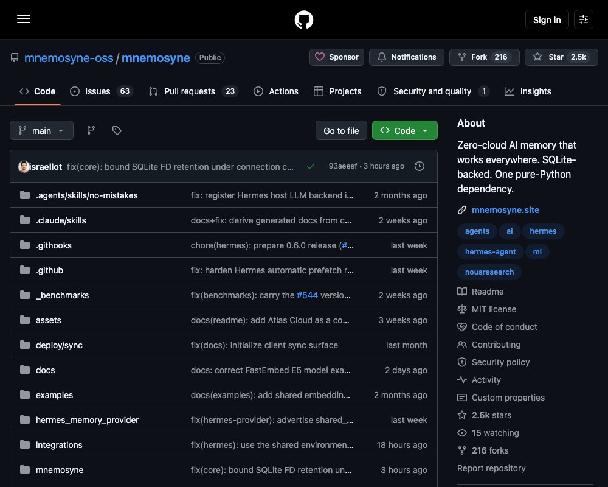Image resolution: width=608 pixels, height=487 pixels.
Task: Open the Security and quality tab
Action: (433, 91)
